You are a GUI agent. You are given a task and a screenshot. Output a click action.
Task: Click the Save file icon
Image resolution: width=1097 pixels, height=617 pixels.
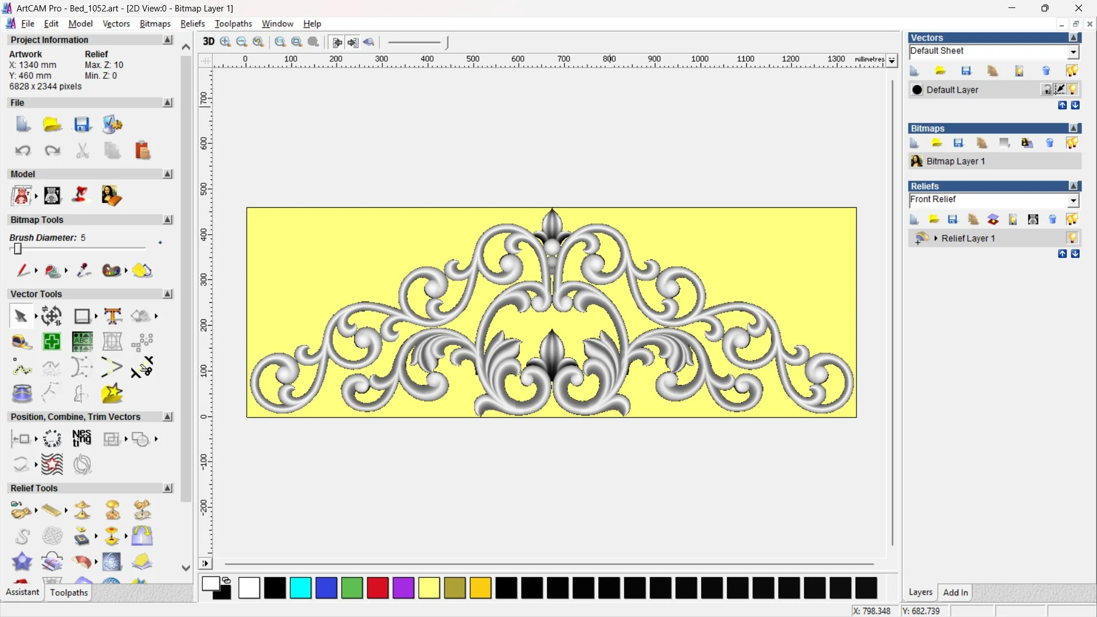pyautogui.click(x=82, y=125)
